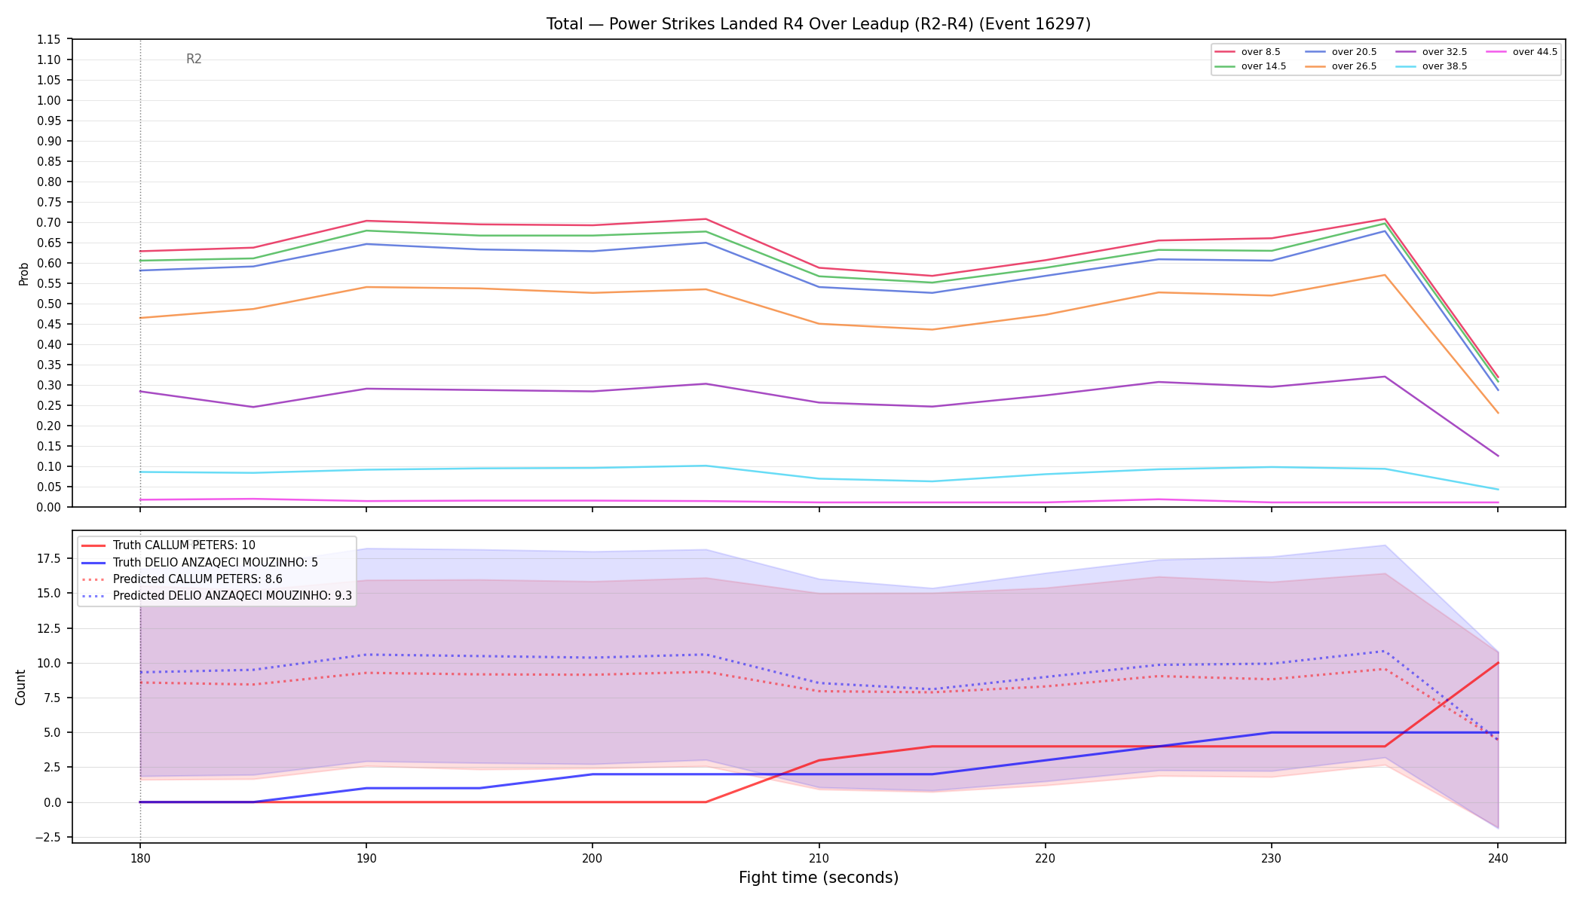Click the 7.5 tick on the Count axis

pos(53,698)
